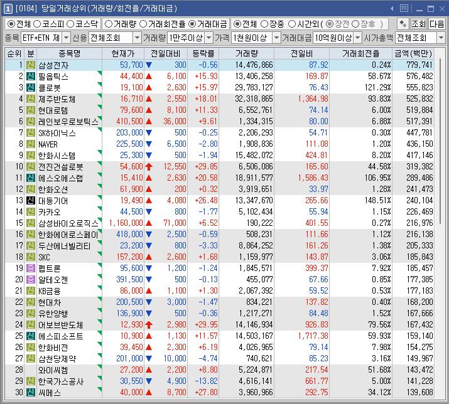Open the 거래량 1만주이상 dropdown

point(209,38)
